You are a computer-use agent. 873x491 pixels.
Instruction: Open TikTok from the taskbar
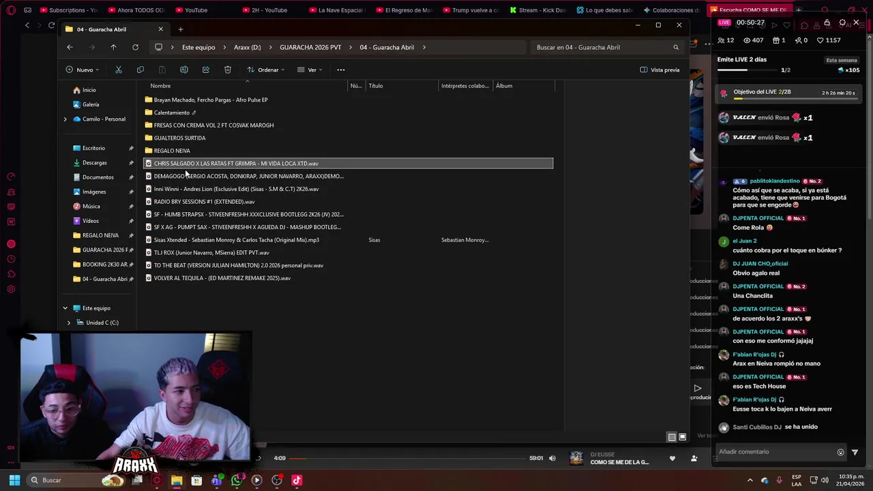(x=297, y=480)
